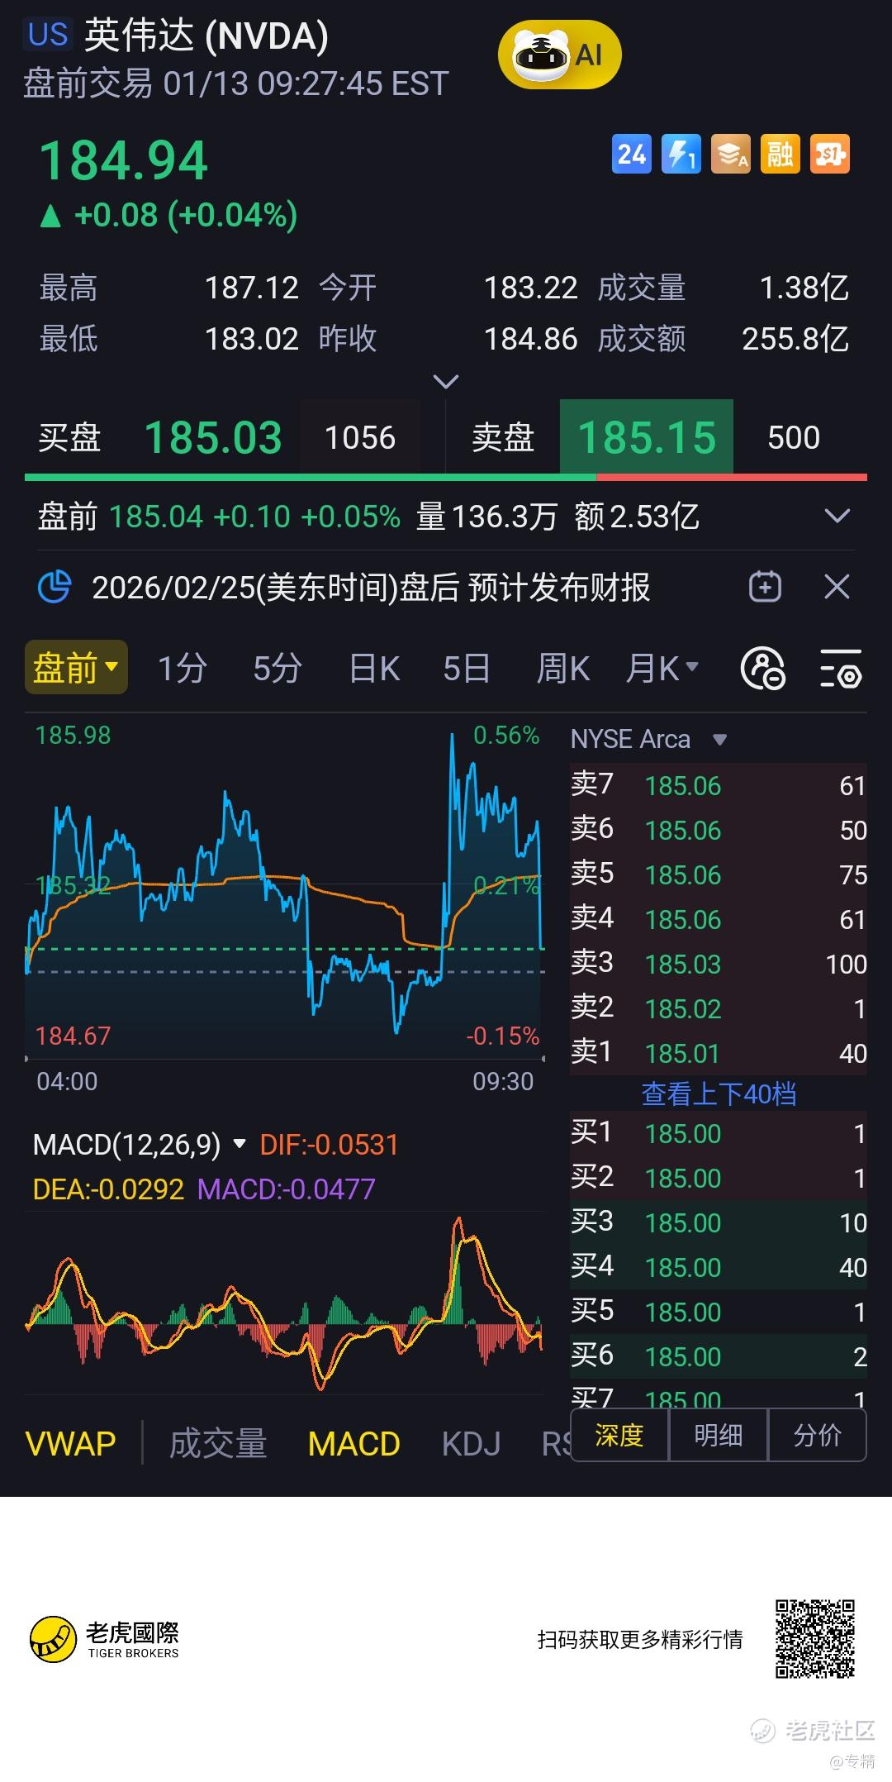Select the KDJ indicator tab
This screenshot has width=892, height=1782.
coord(471,1444)
